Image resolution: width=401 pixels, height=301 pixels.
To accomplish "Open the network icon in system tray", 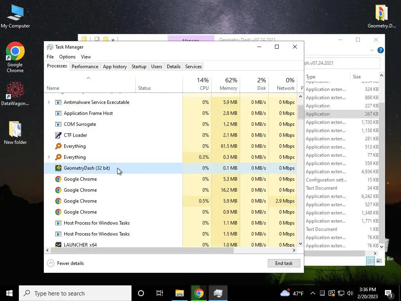I will tap(341, 293).
